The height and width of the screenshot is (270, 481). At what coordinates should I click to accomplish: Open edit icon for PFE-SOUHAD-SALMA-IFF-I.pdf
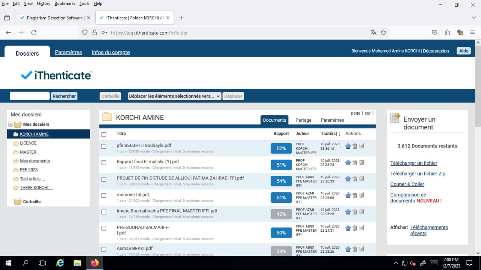point(362,228)
